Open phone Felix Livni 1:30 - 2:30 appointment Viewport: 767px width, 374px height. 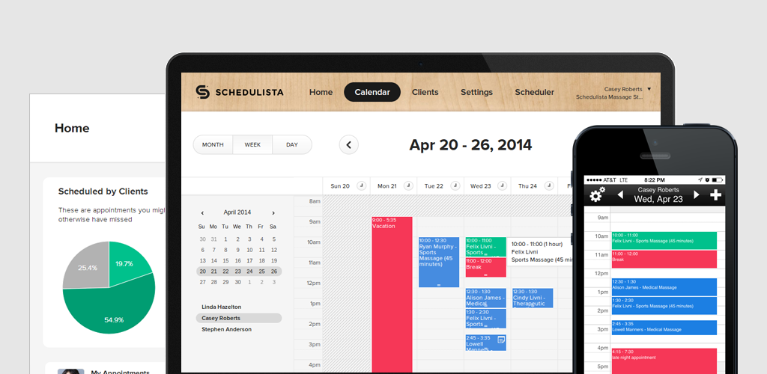click(x=664, y=306)
